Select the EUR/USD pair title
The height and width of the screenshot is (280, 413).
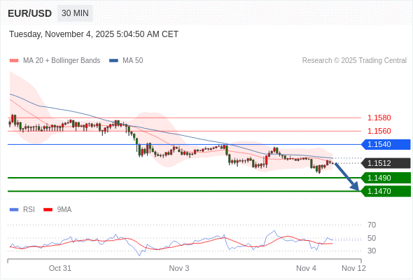tap(30, 13)
